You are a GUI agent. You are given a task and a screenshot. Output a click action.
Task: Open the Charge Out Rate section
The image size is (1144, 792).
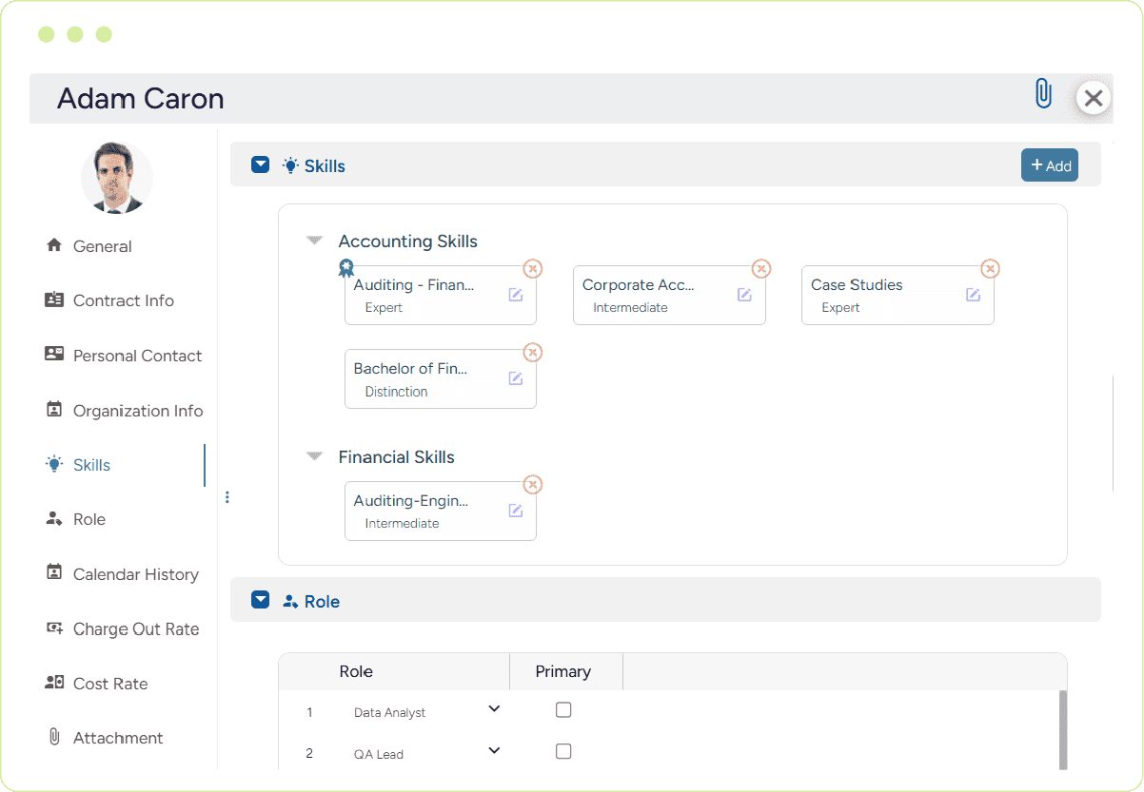click(x=135, y=628)
